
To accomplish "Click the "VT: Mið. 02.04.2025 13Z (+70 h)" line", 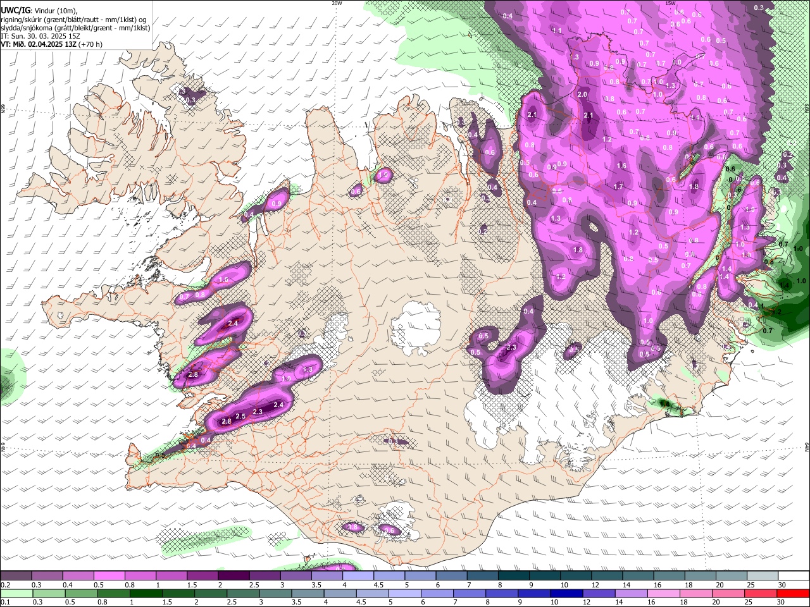I will coord(51,44).
